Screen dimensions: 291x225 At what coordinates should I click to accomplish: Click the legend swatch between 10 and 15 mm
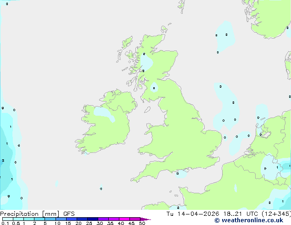61,219
